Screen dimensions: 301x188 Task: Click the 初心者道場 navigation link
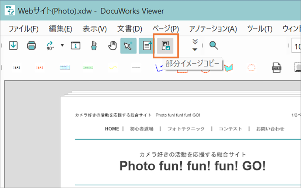pyautogui.click(x=142, y=129)
